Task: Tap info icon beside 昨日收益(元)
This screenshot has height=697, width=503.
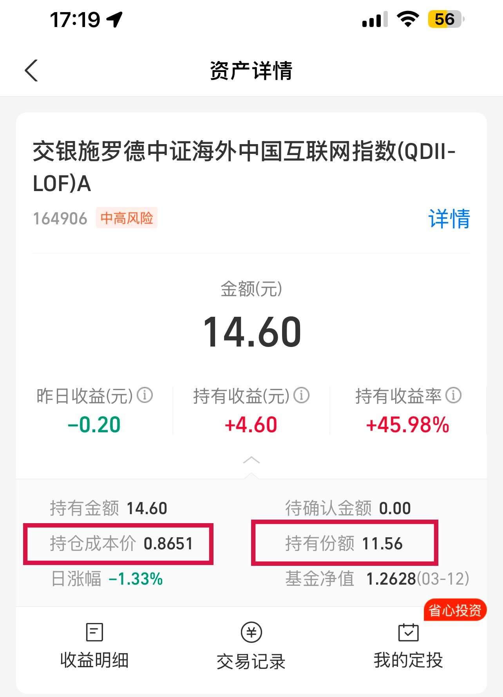Action: click(145, 395)
